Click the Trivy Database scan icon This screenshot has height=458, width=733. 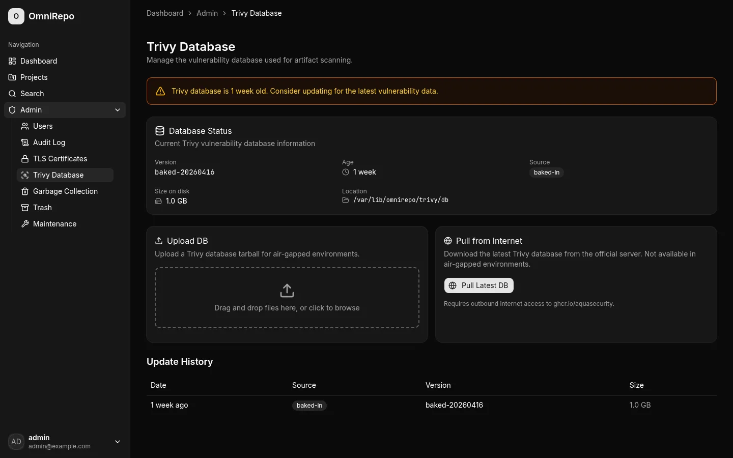(x=25, y=175)
